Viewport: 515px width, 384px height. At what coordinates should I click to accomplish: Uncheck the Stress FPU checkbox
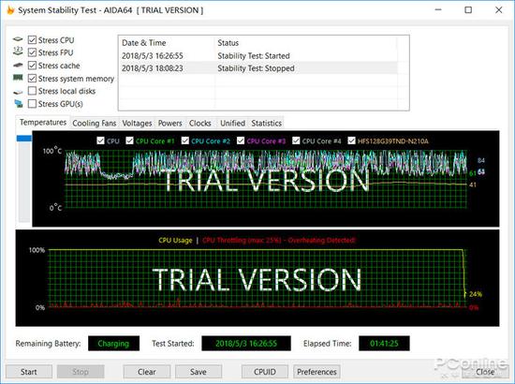coord(32,52)
